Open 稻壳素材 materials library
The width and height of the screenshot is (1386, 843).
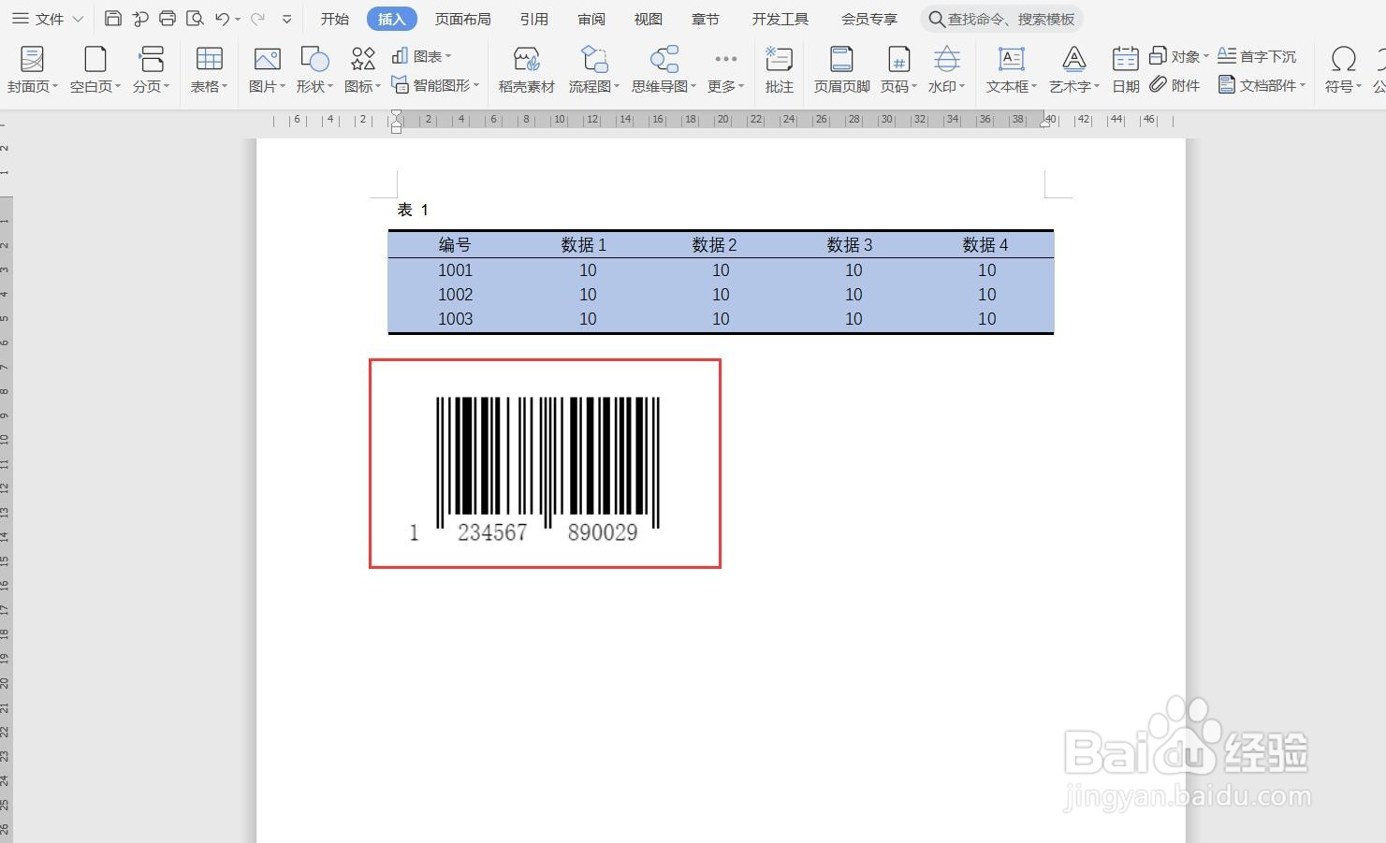tap(527, 69)
